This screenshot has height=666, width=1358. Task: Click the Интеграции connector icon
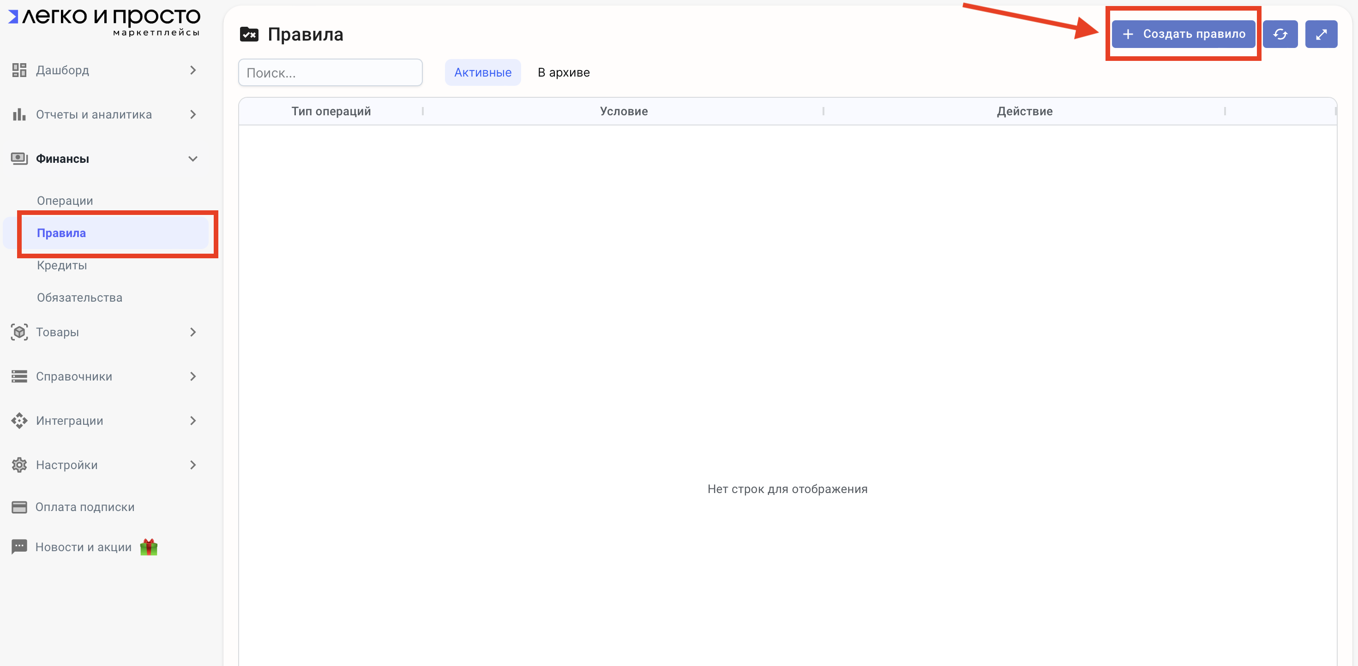19,421
